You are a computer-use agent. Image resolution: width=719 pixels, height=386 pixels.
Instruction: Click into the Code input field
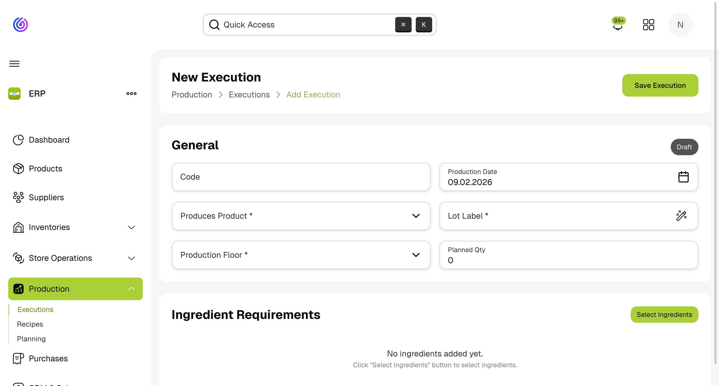(x=301, y=177)
